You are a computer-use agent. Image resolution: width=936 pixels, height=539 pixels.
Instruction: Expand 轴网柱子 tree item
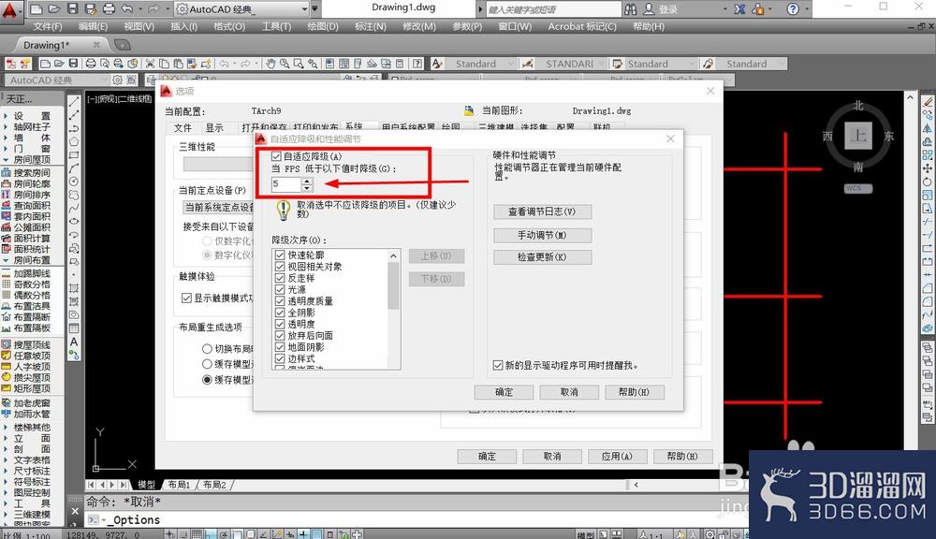click(6, 126)
